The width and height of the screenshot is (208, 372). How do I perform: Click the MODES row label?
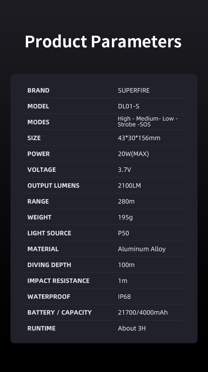pyautogui.click(x=38, y=122)
